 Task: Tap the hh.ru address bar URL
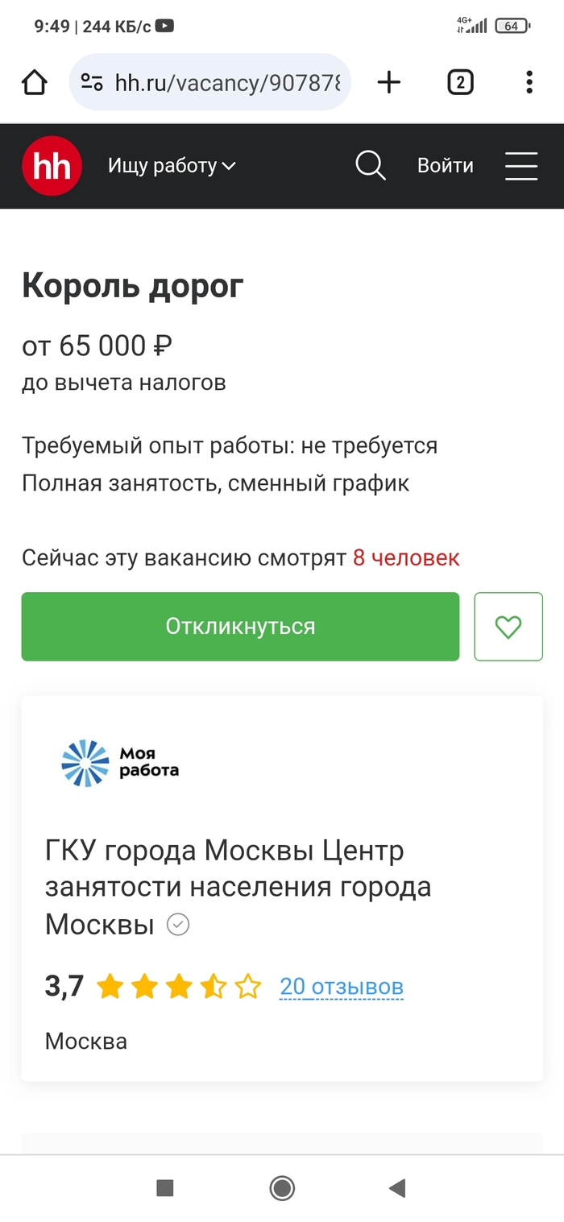pos(227,82)
